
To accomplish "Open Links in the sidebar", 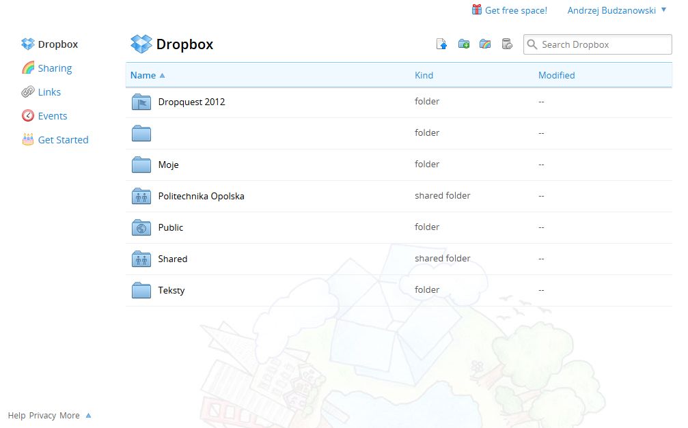I will 49,92.
